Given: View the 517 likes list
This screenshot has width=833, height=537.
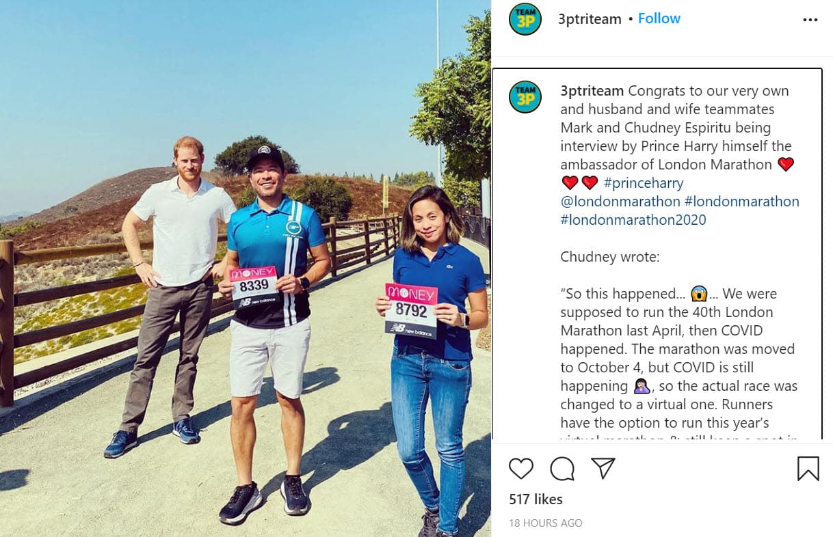Looking at the screenshot, I should 535,499.
